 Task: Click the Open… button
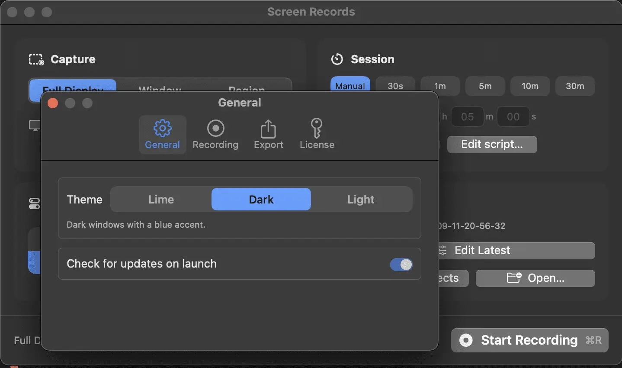coord(535,278)
